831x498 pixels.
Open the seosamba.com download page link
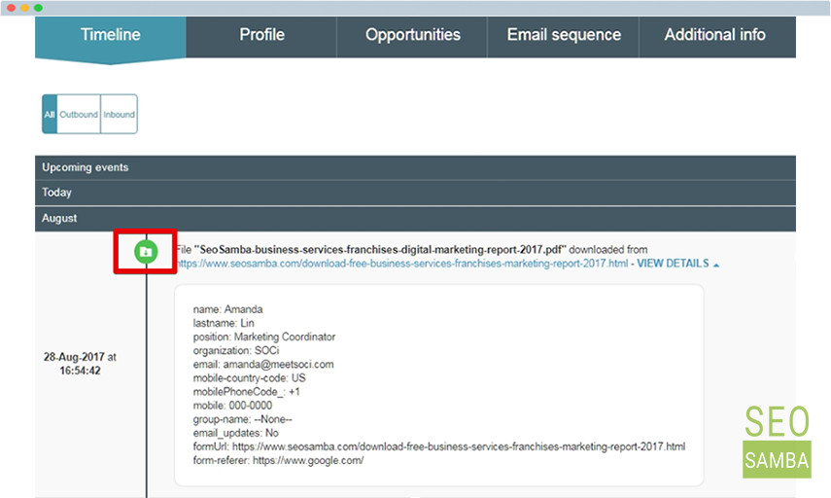pyautogui.click(x=401, y=264)
